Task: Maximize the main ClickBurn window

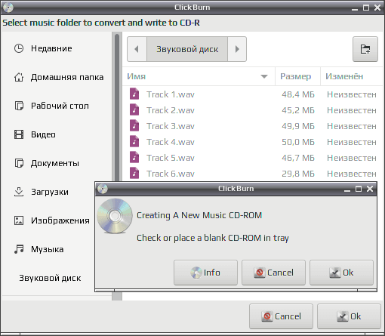Action: (366, 8)
